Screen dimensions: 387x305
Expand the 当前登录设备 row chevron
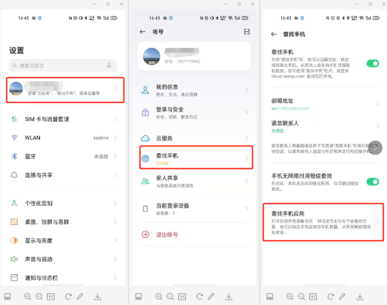click(247, 208)
